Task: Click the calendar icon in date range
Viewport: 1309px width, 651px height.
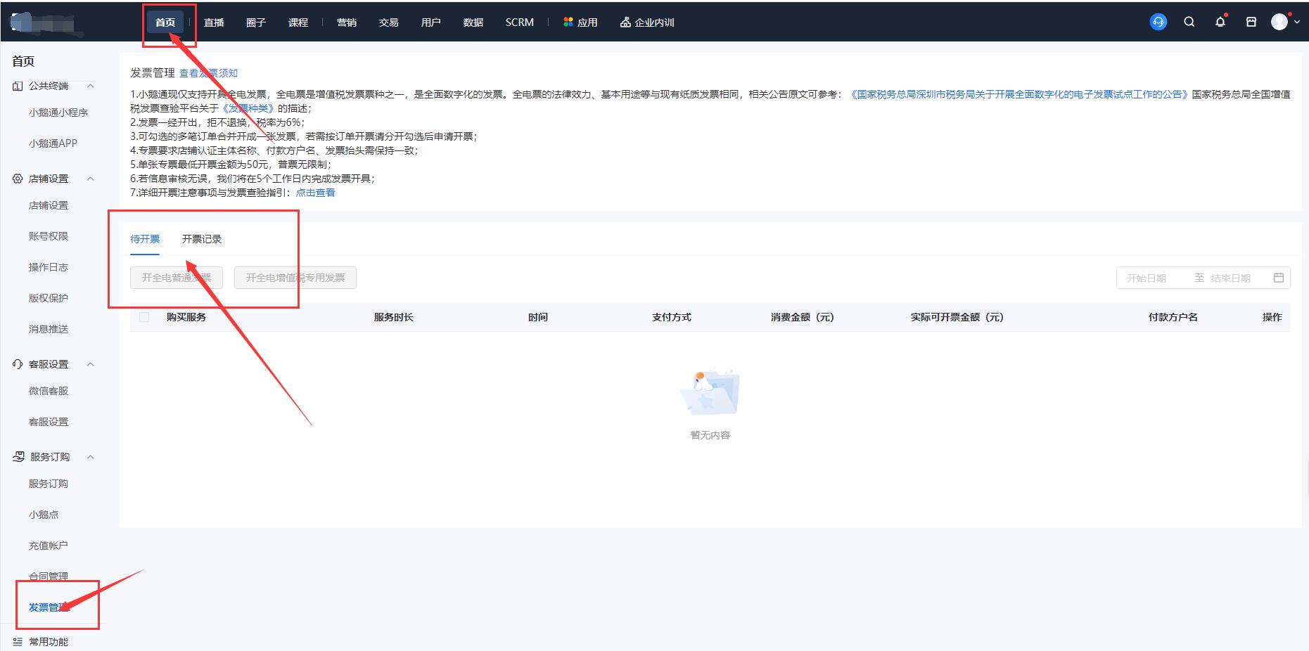Action: (x=1278, y=278)
